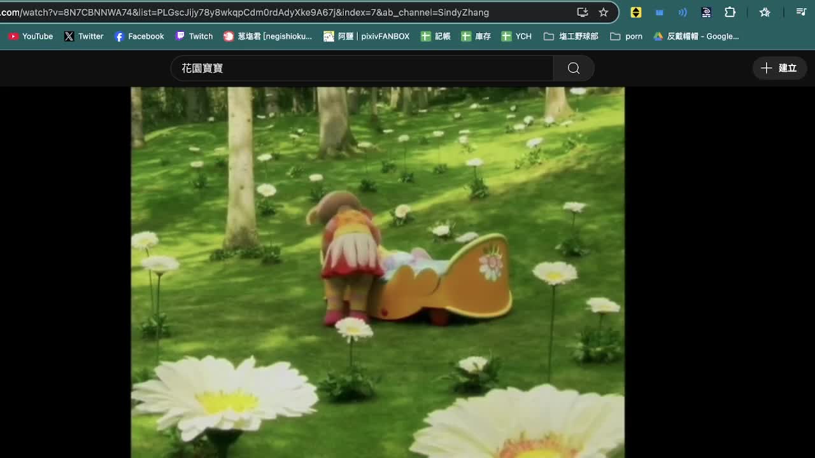Open the browser bookmarks star button
The height and width of the screenshot is (458, 815).
(x=765, y=12)
